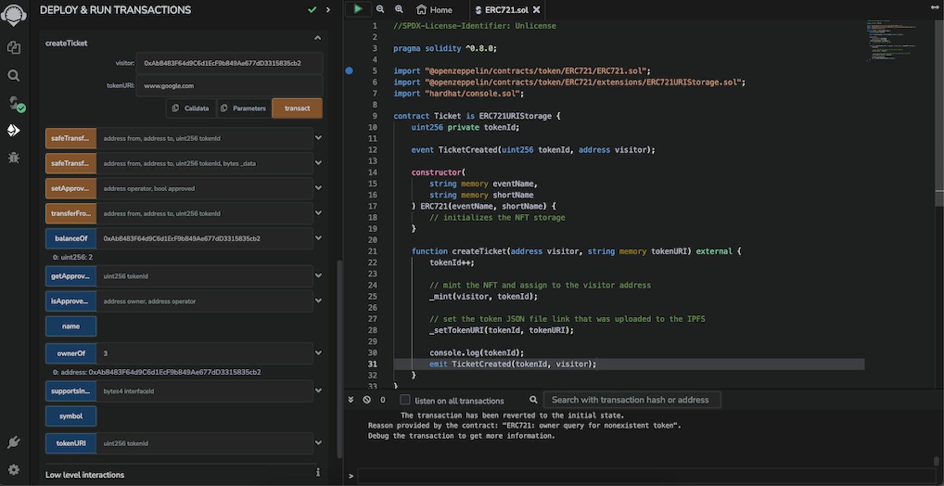This screenshot has width=944, height=486.
Task: Open the Deploy & Run sidebar icon
Action: [14, 130]
